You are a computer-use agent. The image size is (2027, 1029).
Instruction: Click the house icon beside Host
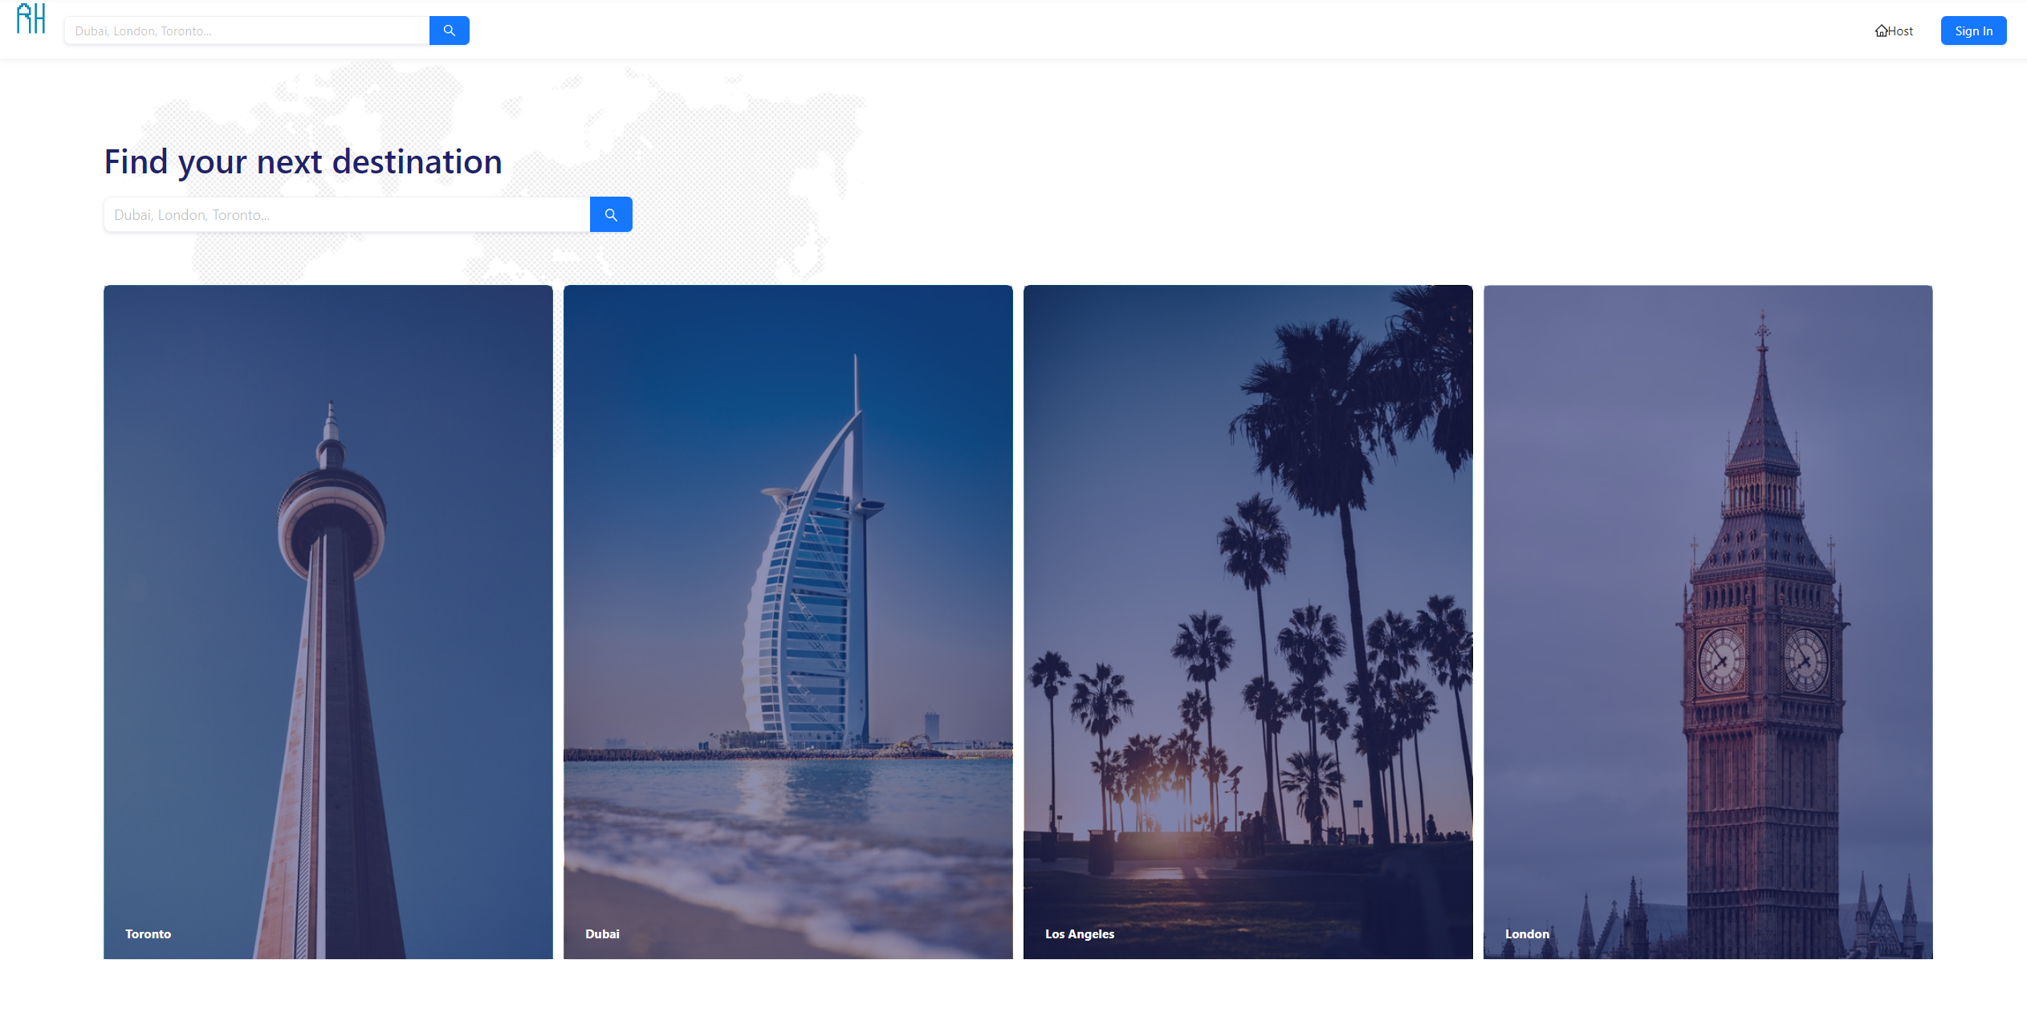(1881, 31)
